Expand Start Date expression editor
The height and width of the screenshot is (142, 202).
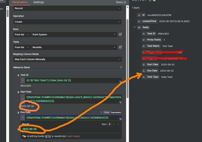coord(120,102)
